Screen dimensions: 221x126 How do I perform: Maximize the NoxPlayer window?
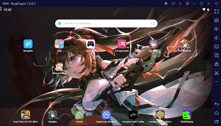click(x=201, y=3)
